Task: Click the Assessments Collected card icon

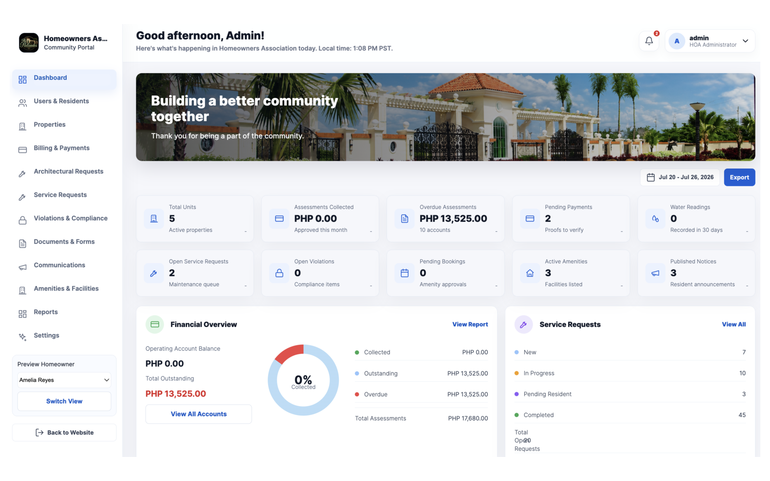Action: pyautogui.click(x=279, y=219)
